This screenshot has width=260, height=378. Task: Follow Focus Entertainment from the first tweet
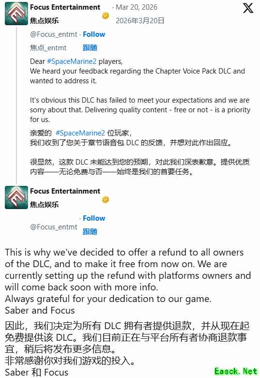(x=94, y=34)
